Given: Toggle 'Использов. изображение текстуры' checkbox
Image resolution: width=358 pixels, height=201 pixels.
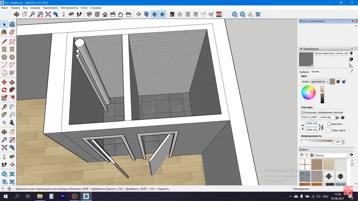Looking at the screenshot, I should coord(303,113).
